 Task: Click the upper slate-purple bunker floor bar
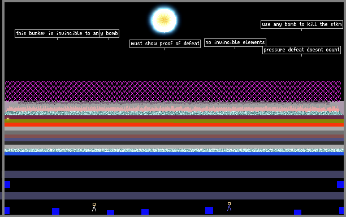click(x=174, y=174)
